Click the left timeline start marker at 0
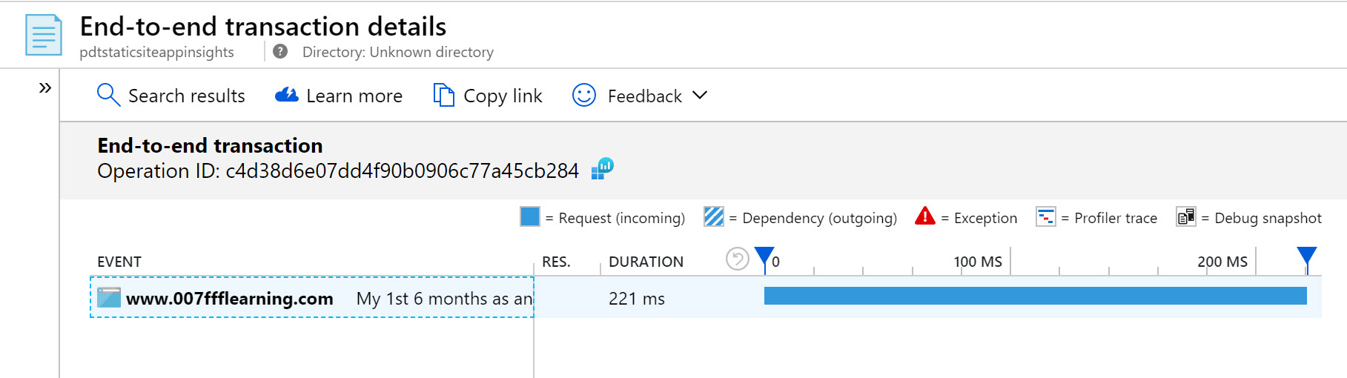Viewport: 1347px width, 378px height. coord(764,258)
